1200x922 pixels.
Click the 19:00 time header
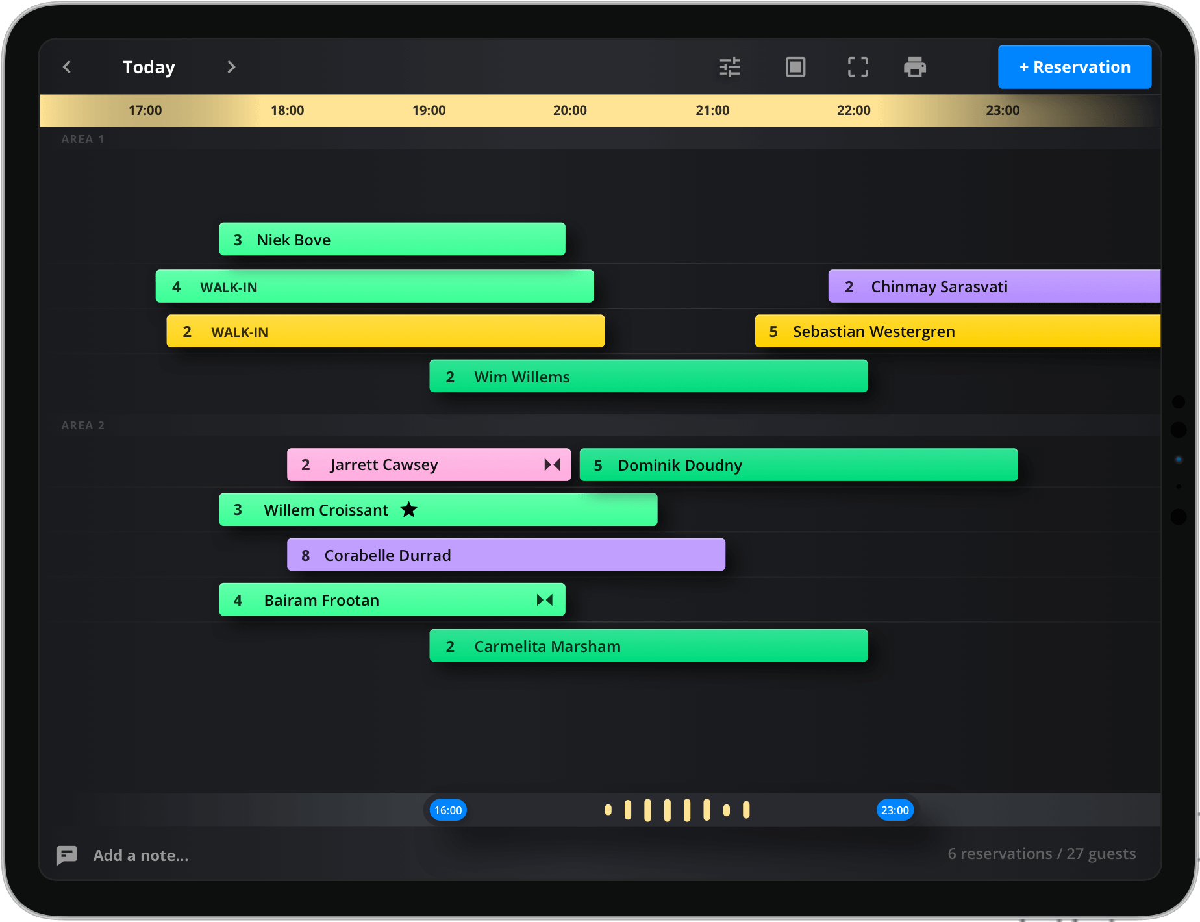pyautogui.click(x=429, y=110)
